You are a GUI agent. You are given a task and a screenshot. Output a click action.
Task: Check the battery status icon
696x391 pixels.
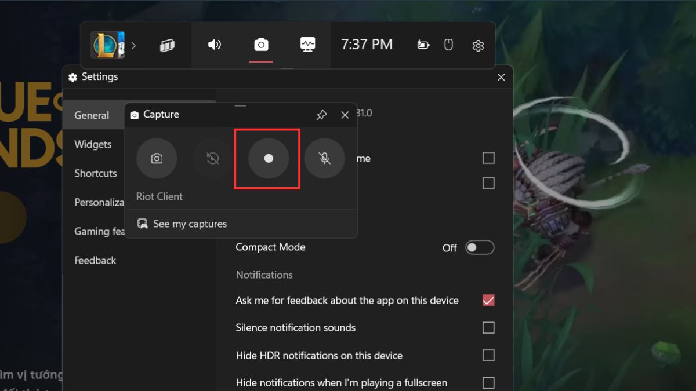[423, 45]
